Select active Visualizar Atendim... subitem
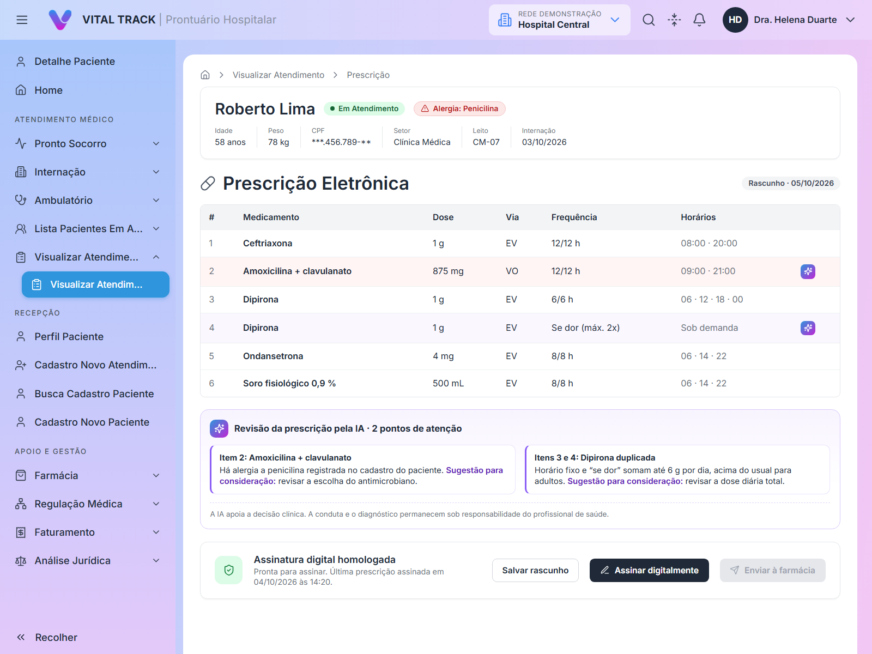The image size is (872, 654). coord(95,284)
